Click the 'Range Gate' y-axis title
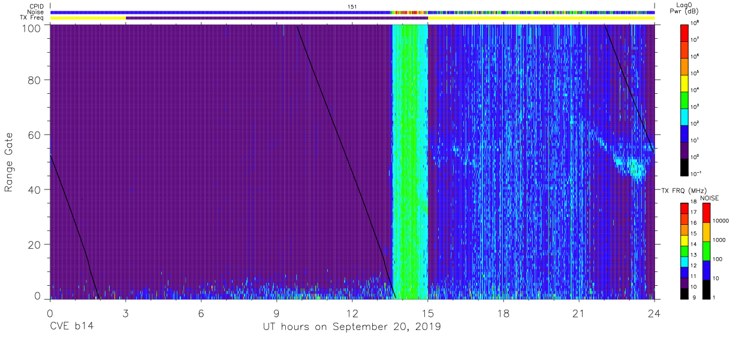Image resolution: width=736 pixels, height=339 pixels. [9, 162]
